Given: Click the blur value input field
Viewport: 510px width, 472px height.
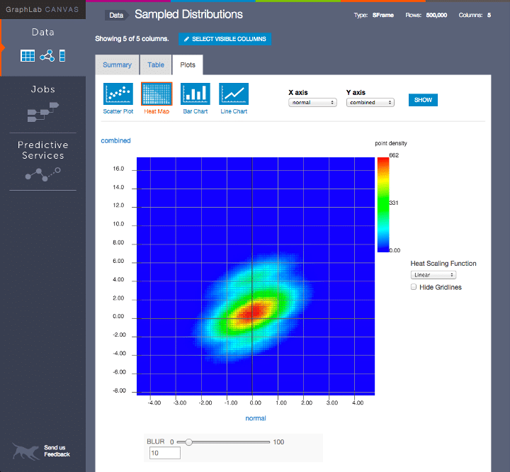Looking at the screenshot, I should 164,453.
